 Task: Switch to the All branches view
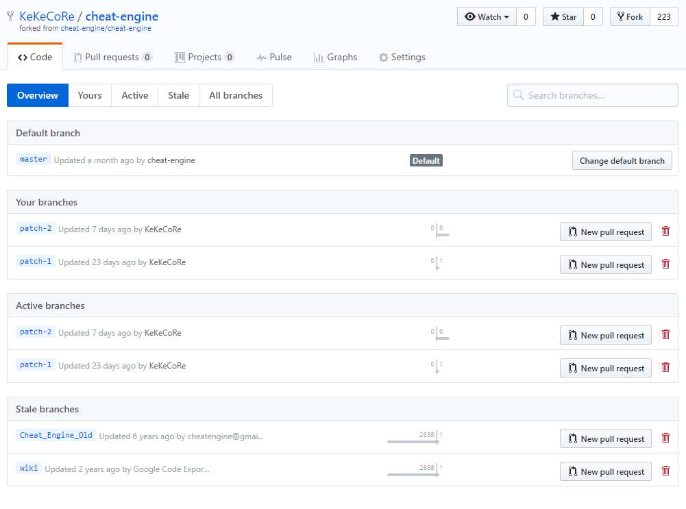(235, 95)
